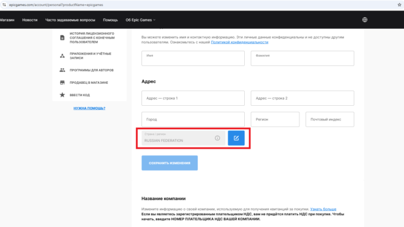Click the Нужна помощь? link

coord(89,108)
